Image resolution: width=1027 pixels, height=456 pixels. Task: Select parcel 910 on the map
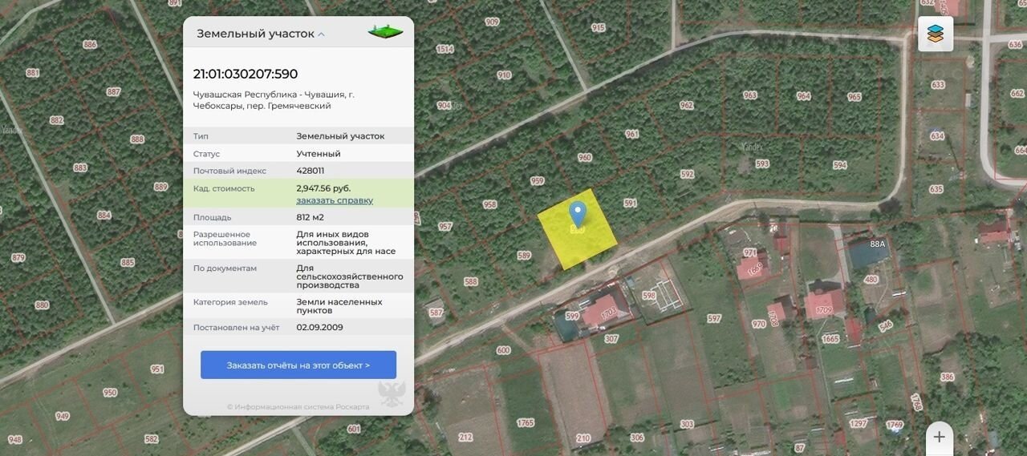(x=504, y=75)
